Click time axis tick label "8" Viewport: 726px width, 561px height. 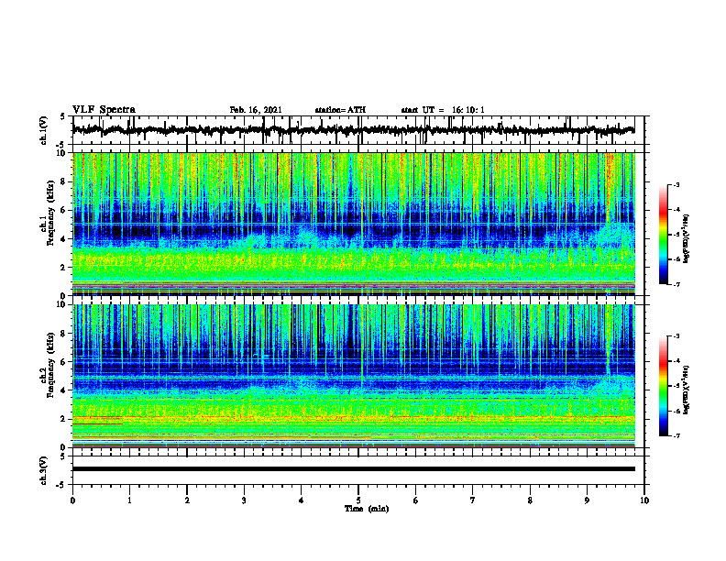(530, 500)
